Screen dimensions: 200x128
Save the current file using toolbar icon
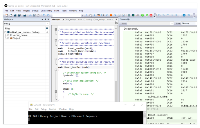click(15, 15)
